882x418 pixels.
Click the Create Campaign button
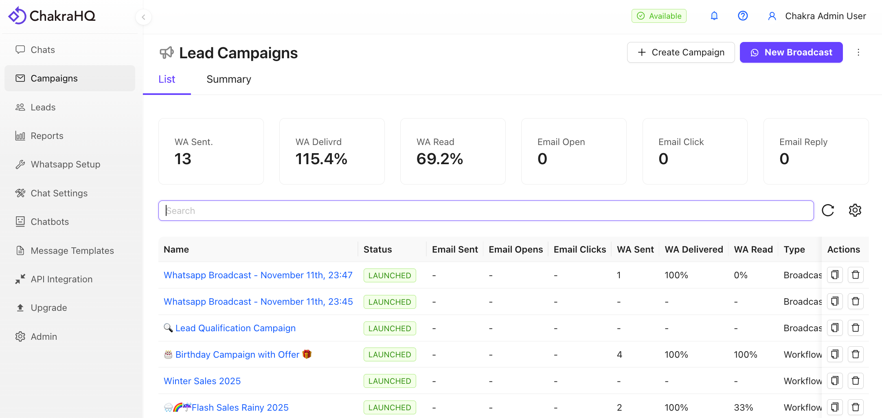(x=681, y=52)
